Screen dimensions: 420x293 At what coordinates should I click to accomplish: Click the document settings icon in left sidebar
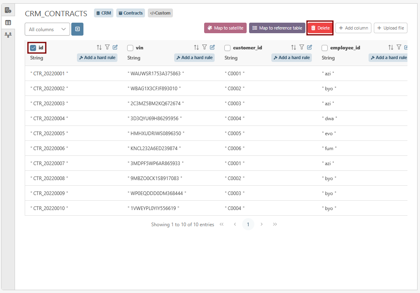click(8, 10)
